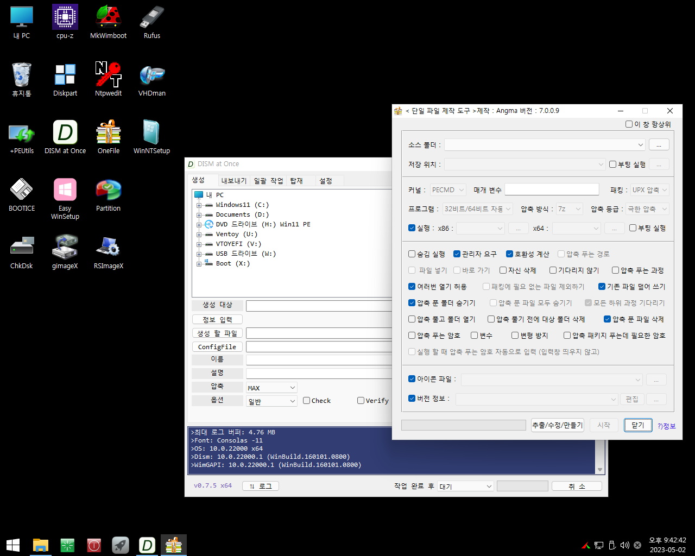Select the WinNTSetup desktop icon
The width and height of the screenshot is (695, 556).
152,137
